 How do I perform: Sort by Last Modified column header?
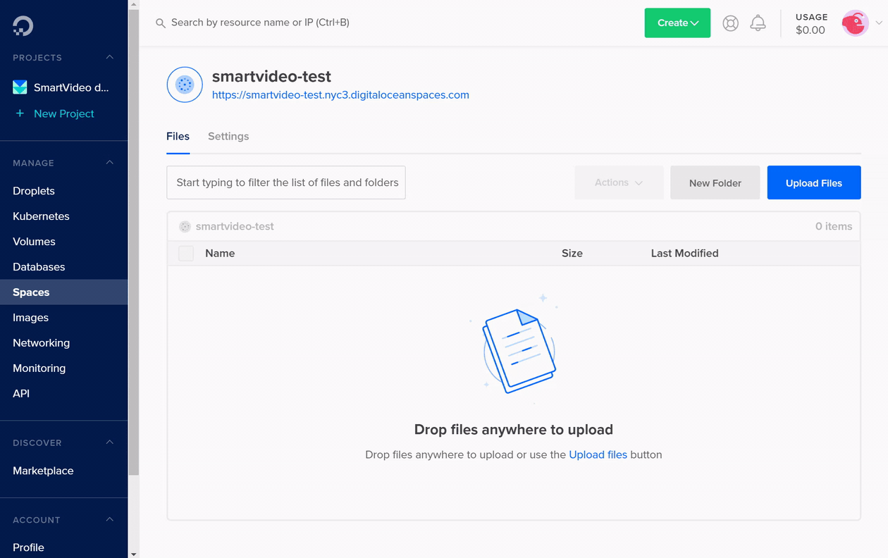pos(685,253)
